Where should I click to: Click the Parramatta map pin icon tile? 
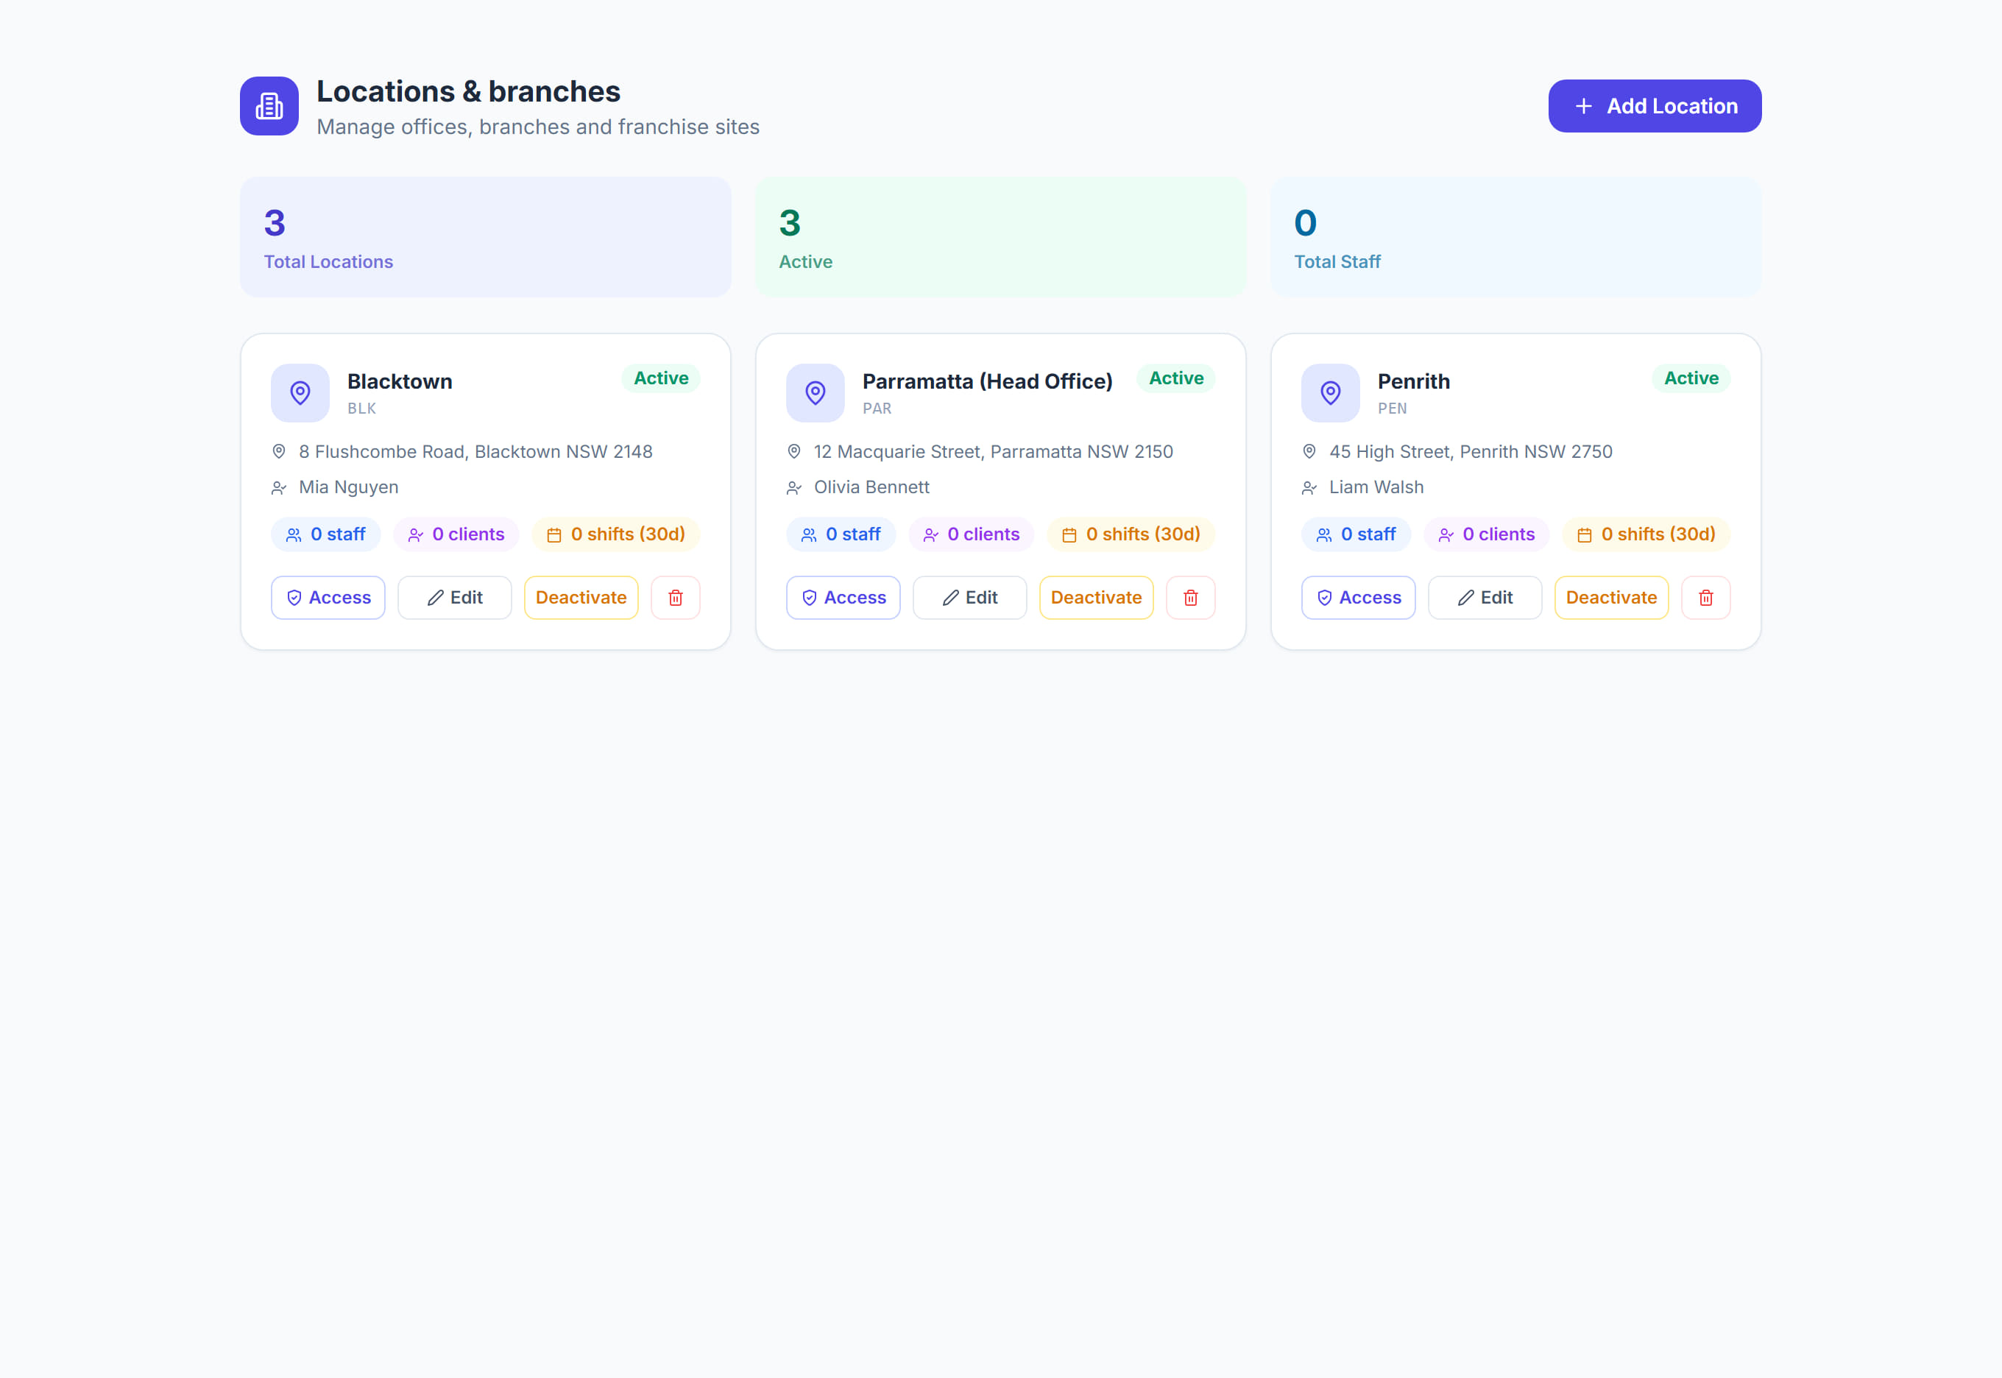click(x=815, y=393)
